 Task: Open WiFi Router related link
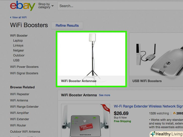click(x=18, y=125)
